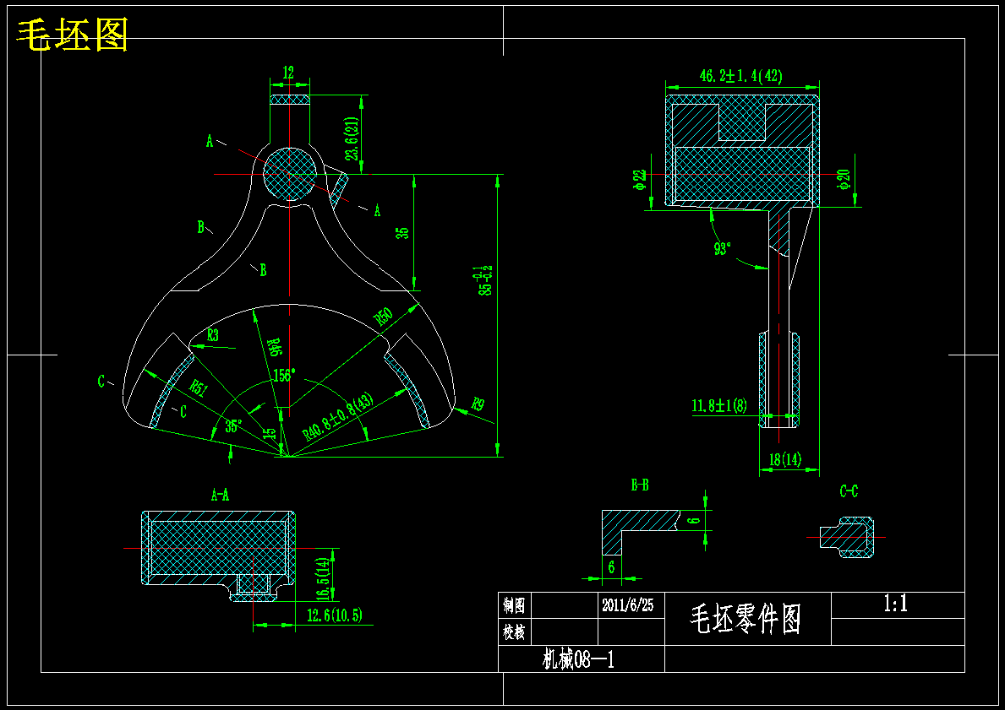Click the φ20 diameter dimension
1005x710 pixels.
(x=843, y=180)
